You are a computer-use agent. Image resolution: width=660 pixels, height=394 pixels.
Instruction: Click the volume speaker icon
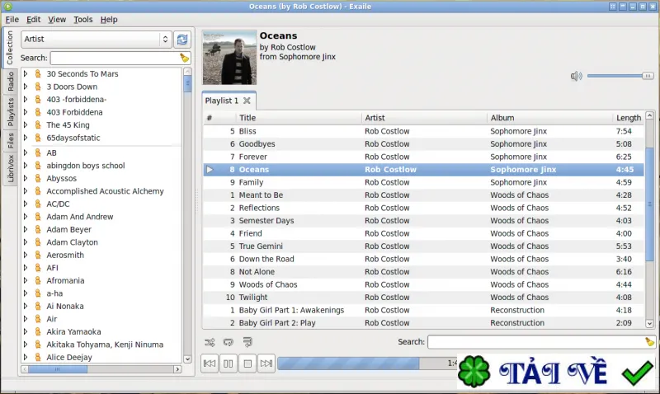pyautogui.click(x=576, y=76)
